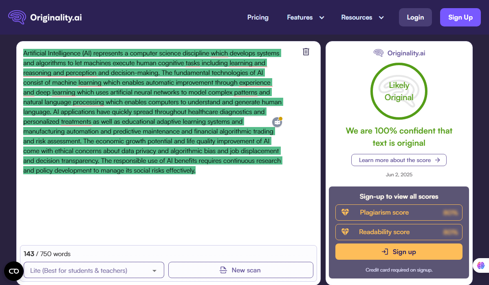
Task: Click the 143 / 750 words counter
Action: (x=47, y=254)
